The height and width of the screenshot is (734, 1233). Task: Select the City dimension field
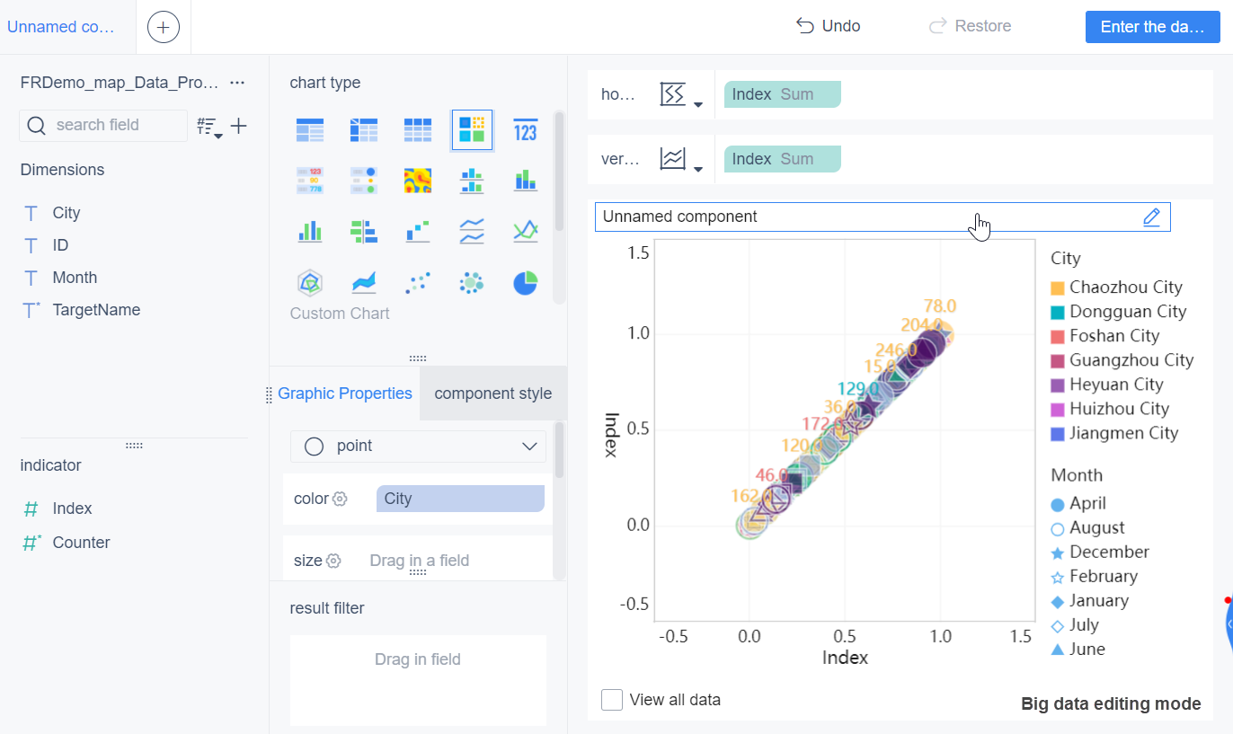tap(67, 213)
